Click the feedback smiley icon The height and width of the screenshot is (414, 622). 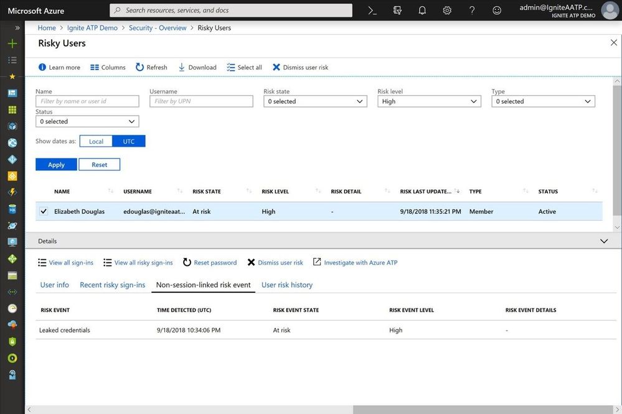[x=497, y=11]
